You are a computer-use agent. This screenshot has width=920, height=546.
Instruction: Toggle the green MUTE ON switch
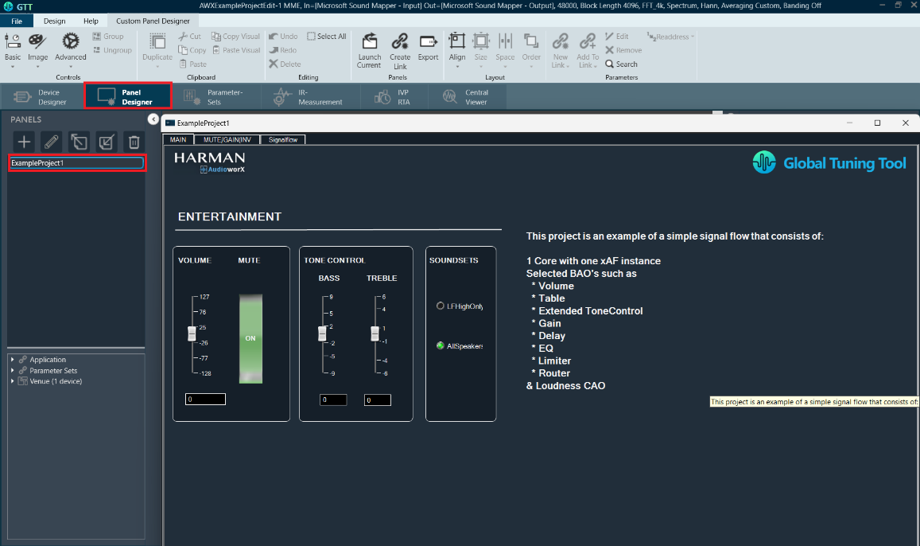[250, 339]
